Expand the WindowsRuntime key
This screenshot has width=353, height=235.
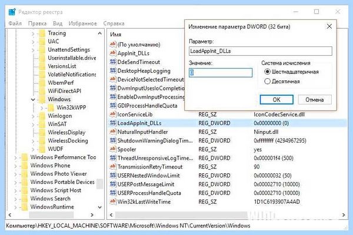point(15,207)
